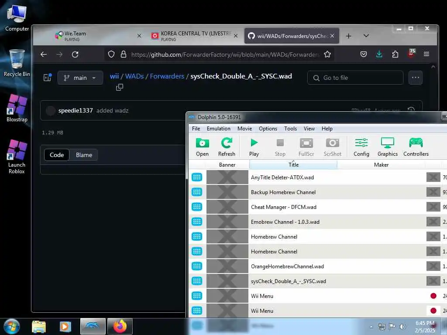Click the Forwarders breadcrumb link
447x335 pixels.
point(167,76)
